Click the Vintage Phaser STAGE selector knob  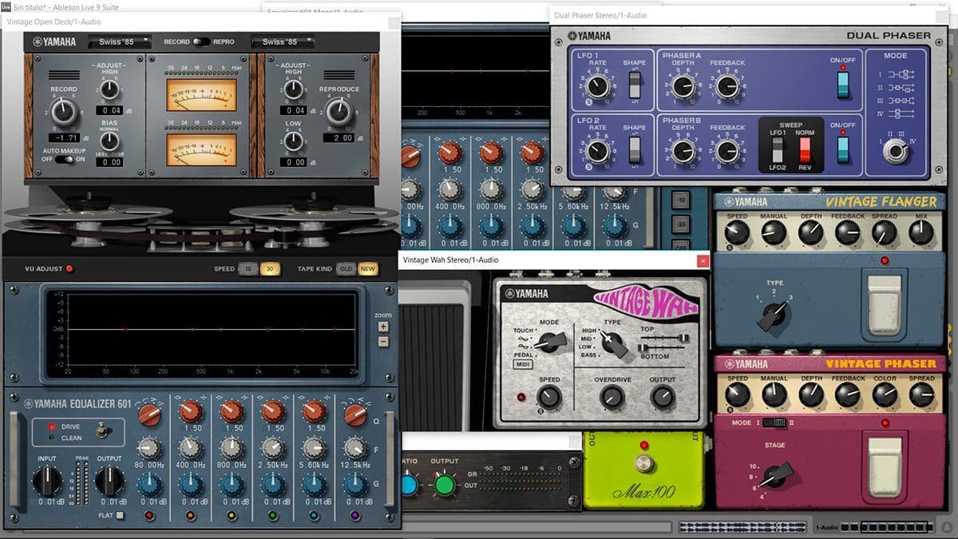click(775, 477)
